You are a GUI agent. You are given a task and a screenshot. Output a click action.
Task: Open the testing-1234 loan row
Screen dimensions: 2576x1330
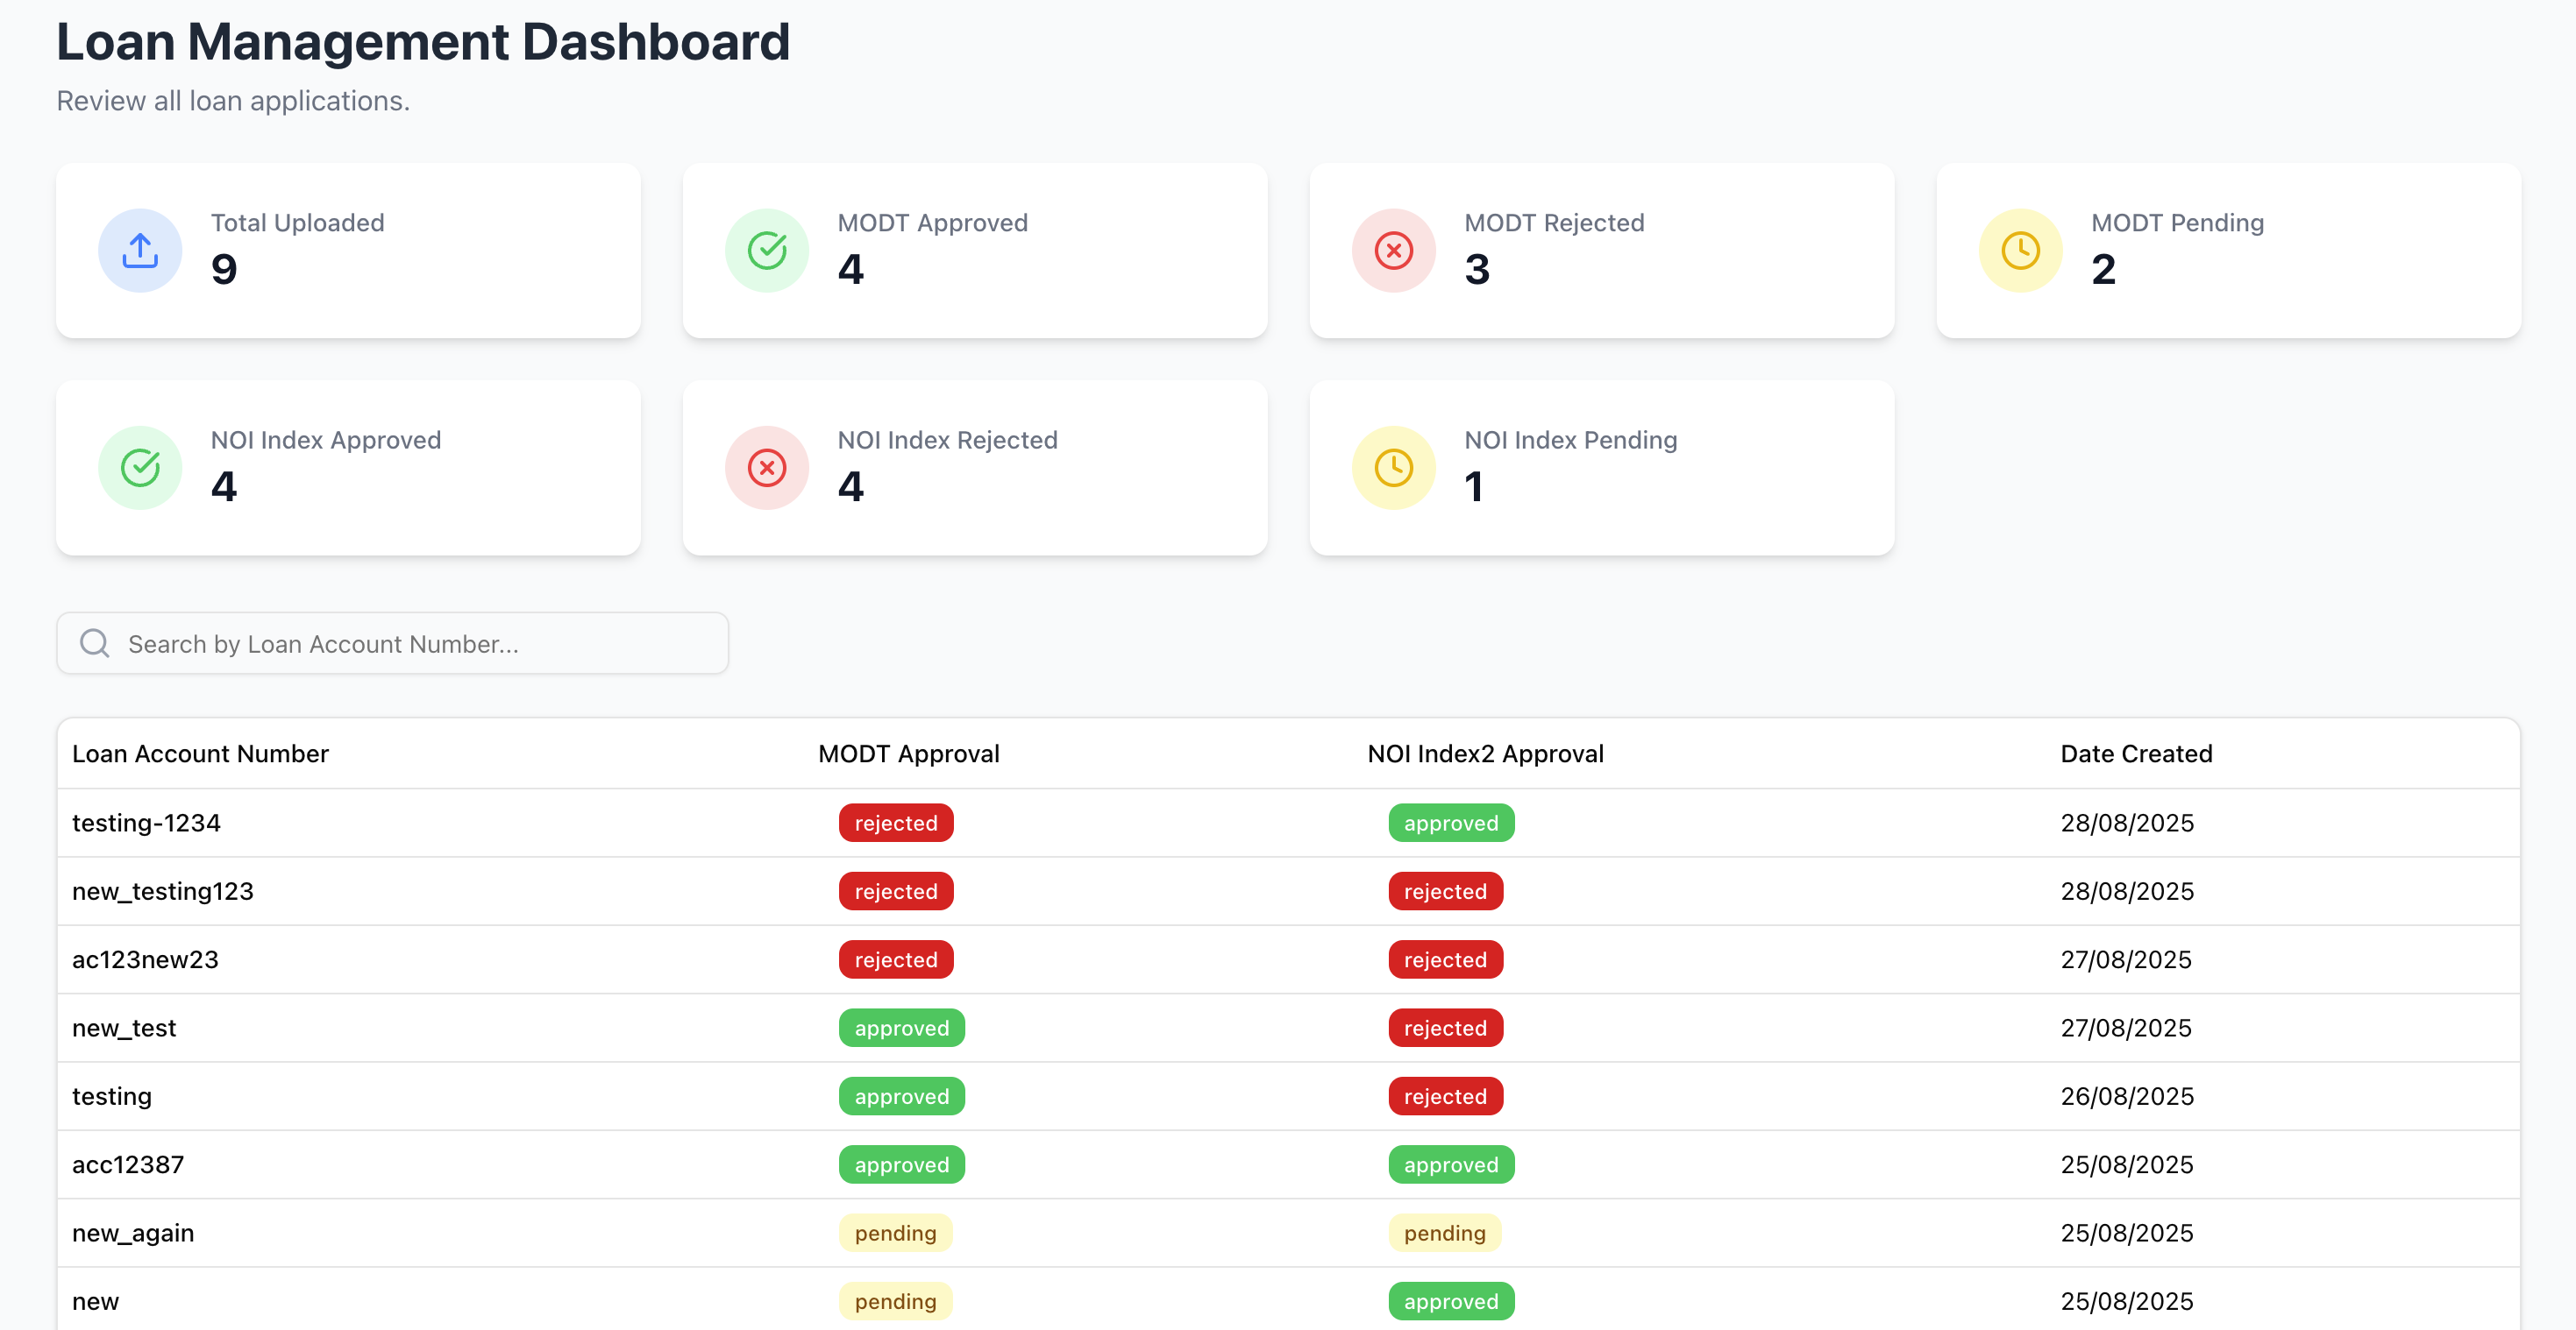pyautogui.click(x=146, y=823)
